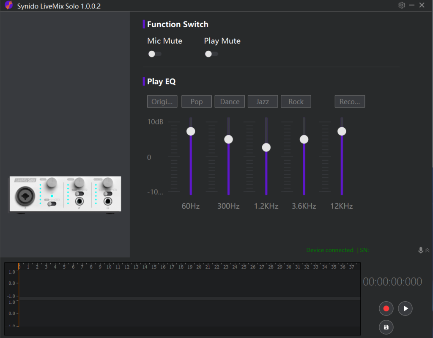Click the Device connected status text
The height and width of the screenshot is (338, 433).
tap(330, 250)
